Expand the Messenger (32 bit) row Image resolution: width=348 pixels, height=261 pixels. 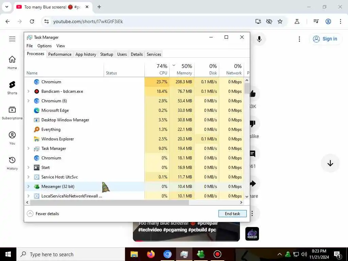coord(29,187)
